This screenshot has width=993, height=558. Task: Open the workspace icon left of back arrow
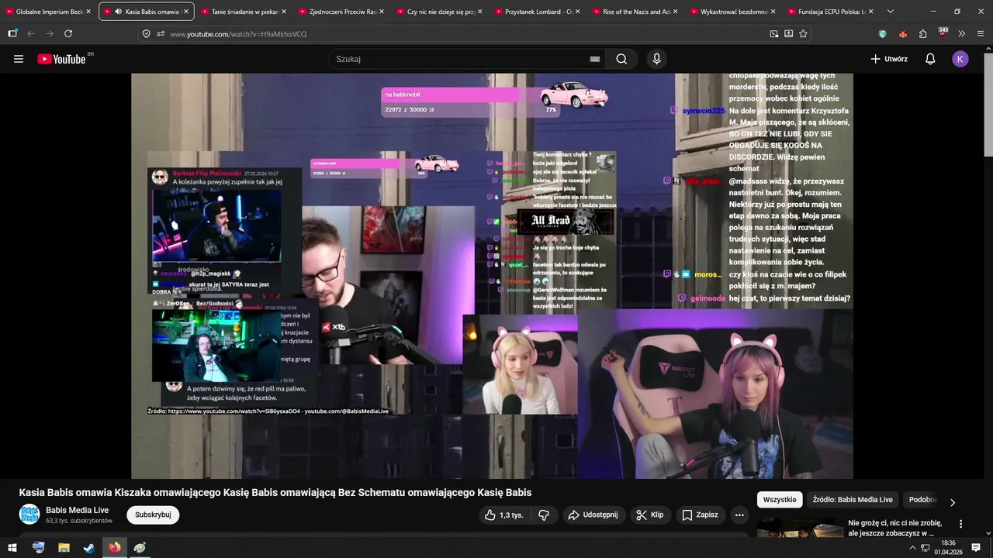pyautogui.click(x=12, y=33)
